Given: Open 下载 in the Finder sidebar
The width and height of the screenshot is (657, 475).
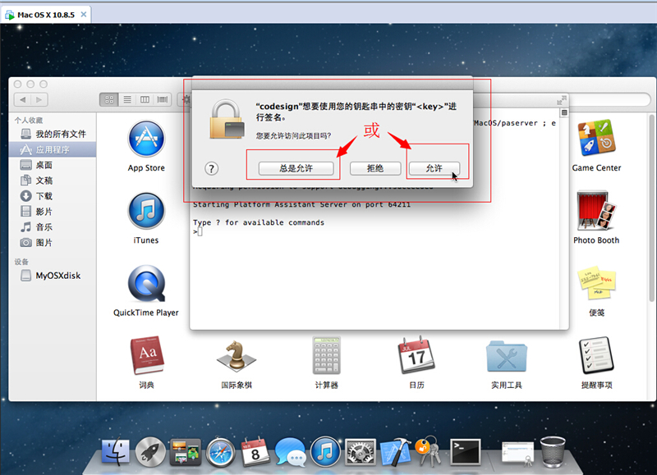Looking at the screenshot, I should [x=53, y=196].
